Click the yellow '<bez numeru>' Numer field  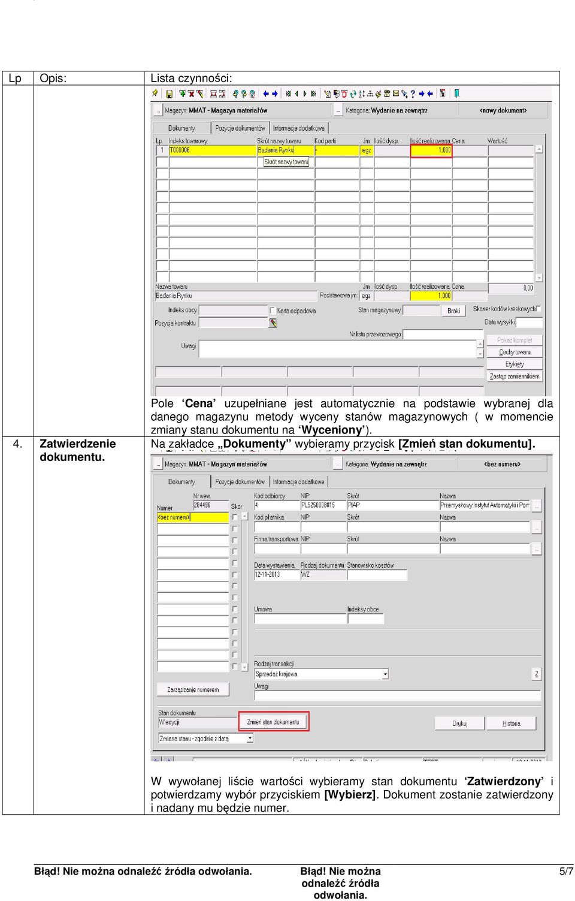click(193, 517)
